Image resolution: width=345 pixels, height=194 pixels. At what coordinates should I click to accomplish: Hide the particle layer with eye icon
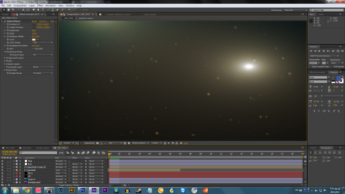pyautogui.click(x=2, y=170)
